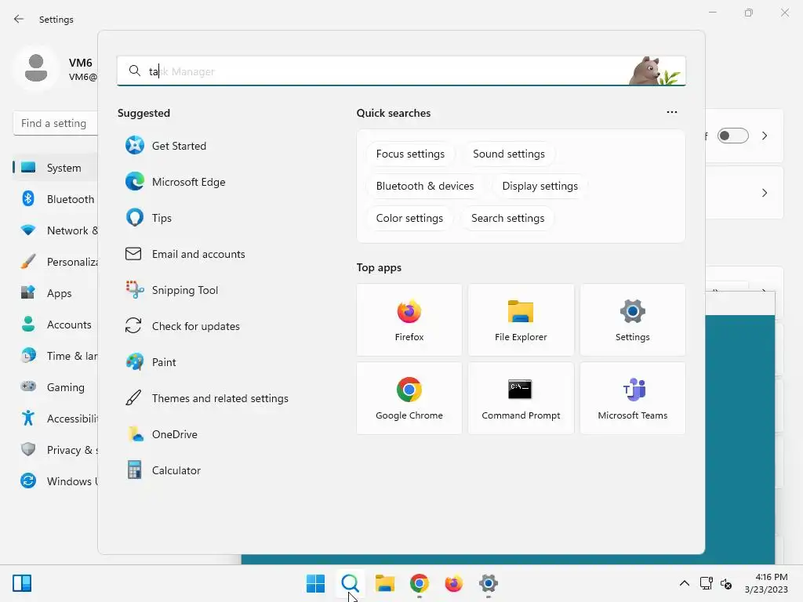This screenshot has height=602, width=803.
Task: Click Focus settings quick search
Action: pyautogui.click(x=410, y=154)
